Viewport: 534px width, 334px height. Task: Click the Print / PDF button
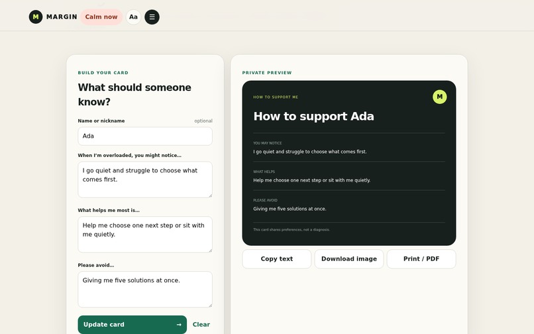(x=421, y=259)
